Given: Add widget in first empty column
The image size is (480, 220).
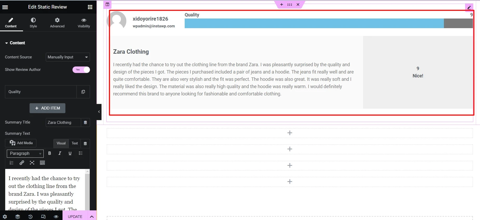Looking at the screenshot, I should [x=290, y=133].
